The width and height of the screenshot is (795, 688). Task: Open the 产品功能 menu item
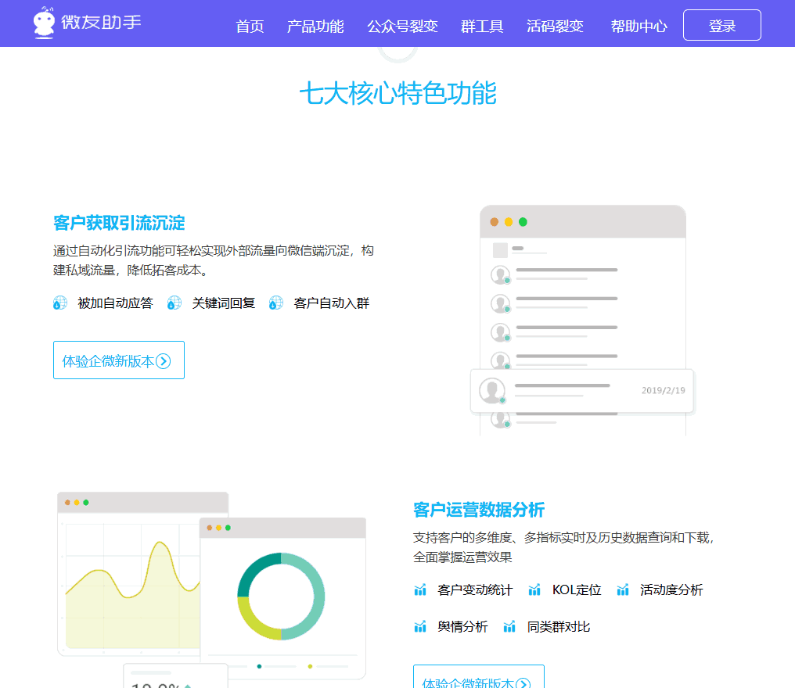pyautogui.click(x=315, y=25)
